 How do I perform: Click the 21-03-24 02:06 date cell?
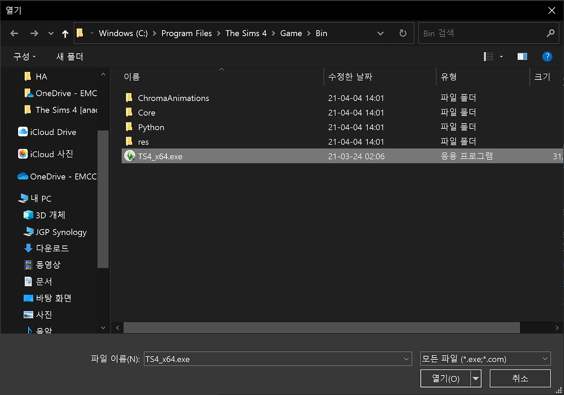click(x=356, y=156)
